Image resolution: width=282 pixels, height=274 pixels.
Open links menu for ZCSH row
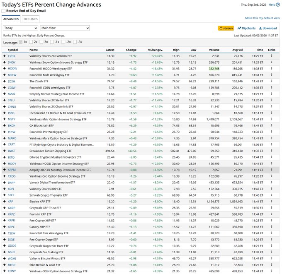click(272, 81)
